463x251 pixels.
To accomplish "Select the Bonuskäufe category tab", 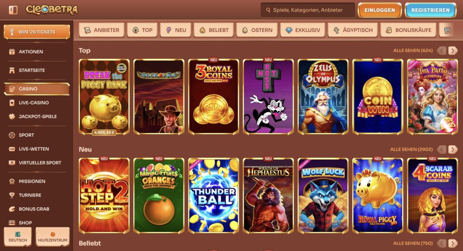I will coord(408,30).
